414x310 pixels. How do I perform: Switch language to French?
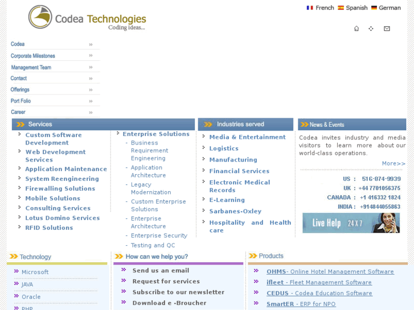(x=325, y=7)
